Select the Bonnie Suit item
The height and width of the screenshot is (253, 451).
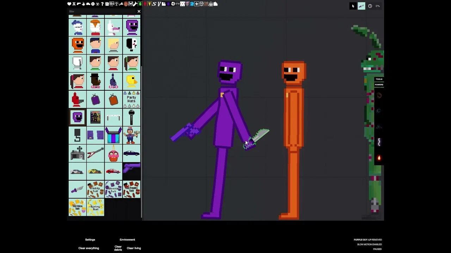(113, 189)
